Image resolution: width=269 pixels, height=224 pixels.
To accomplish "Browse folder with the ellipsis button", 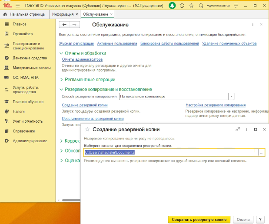I will click(x=261, y=153).
